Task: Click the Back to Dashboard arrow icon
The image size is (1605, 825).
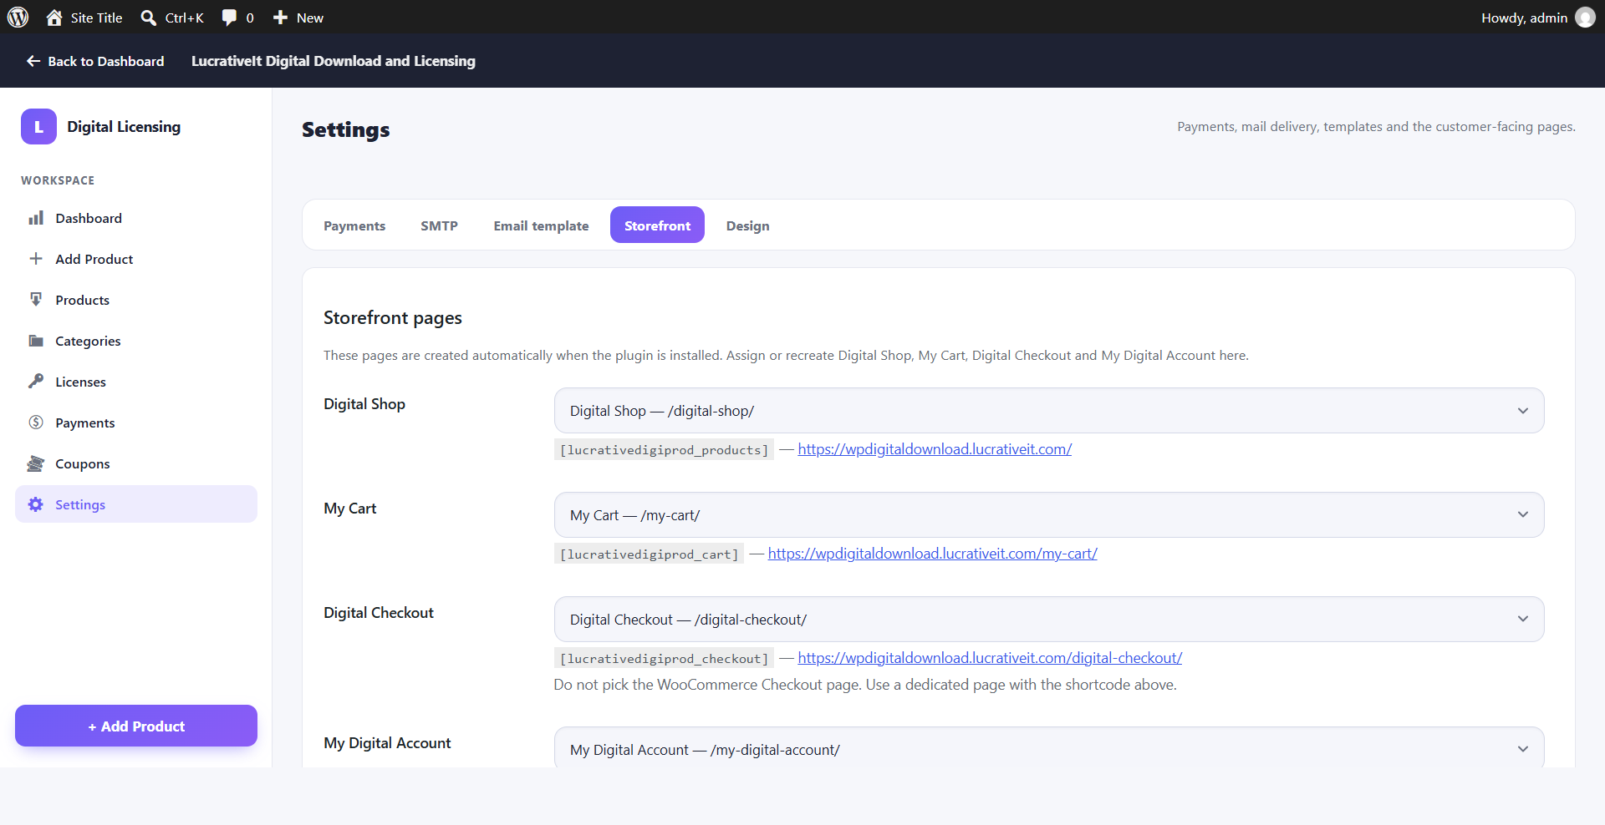Action: pyautogui.click(x=33, y=61)
